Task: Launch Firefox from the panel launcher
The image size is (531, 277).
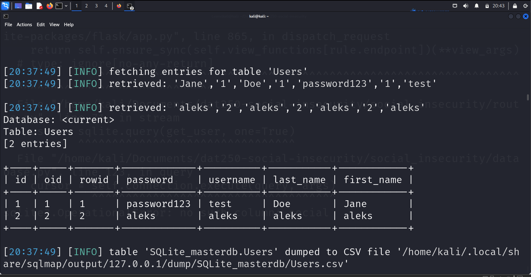Action: click(49, 6)
